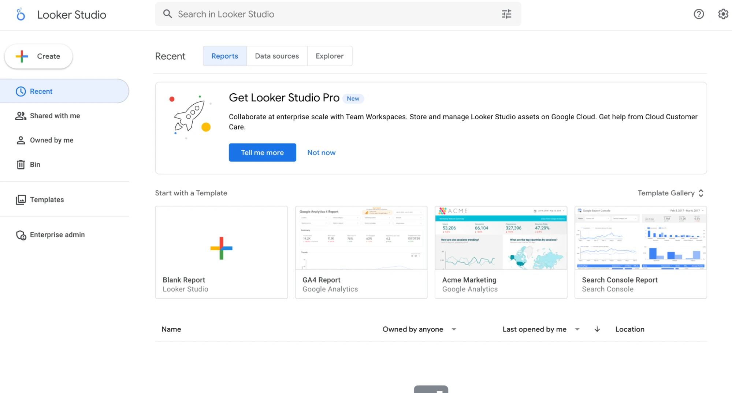Click the Looker Studio logo icon
Image resolution: width=732 pixels, height=393 pixels.
pos(21,14)
